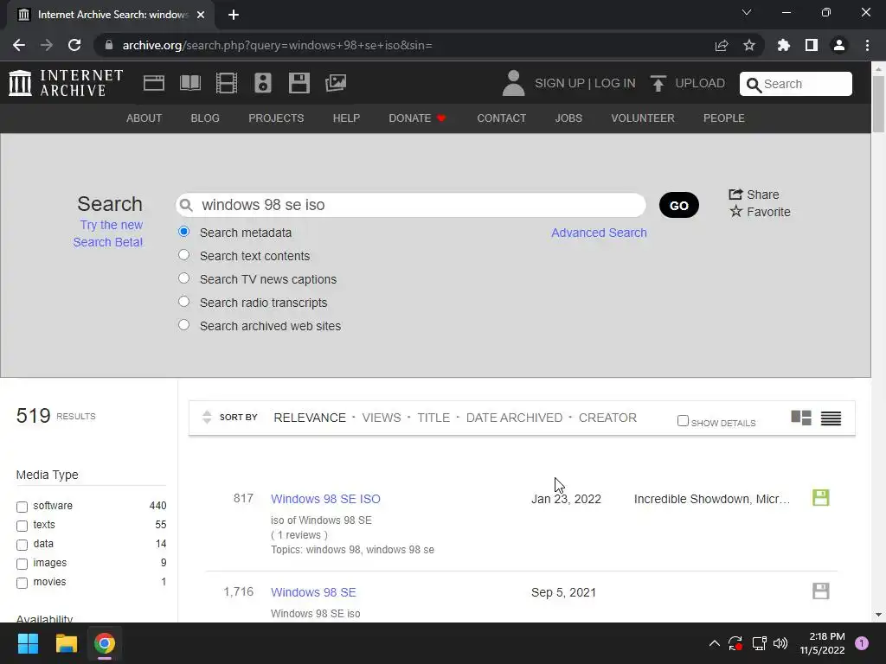The height and width of the screenshot is (664, 886).
Task: Click the sort direction arrows icon
Action: tap(207, 418)
